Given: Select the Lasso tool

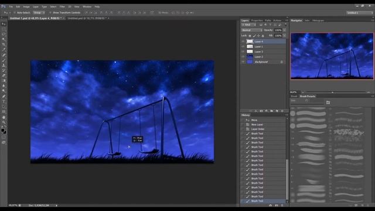Looking at the screenshot, I should (4, 35).
